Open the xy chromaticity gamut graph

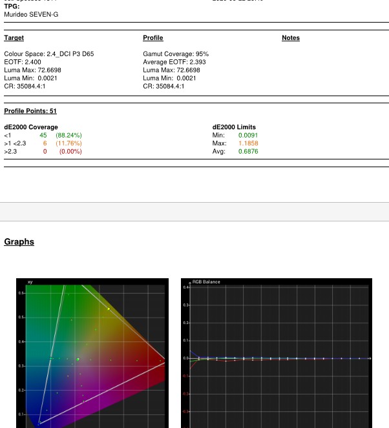92,353
